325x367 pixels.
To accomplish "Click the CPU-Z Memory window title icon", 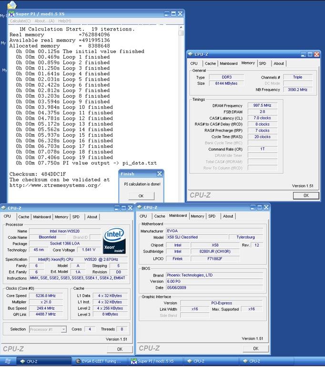I will coord(190,54).
